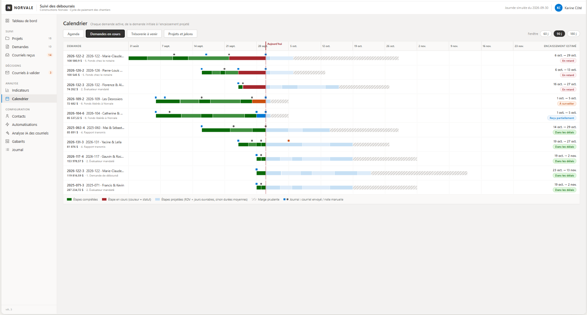Image resolution: width=587 pixels, height=315 pixels.
Task: Click the Gabarits template icon
Action: coord(7,141)
